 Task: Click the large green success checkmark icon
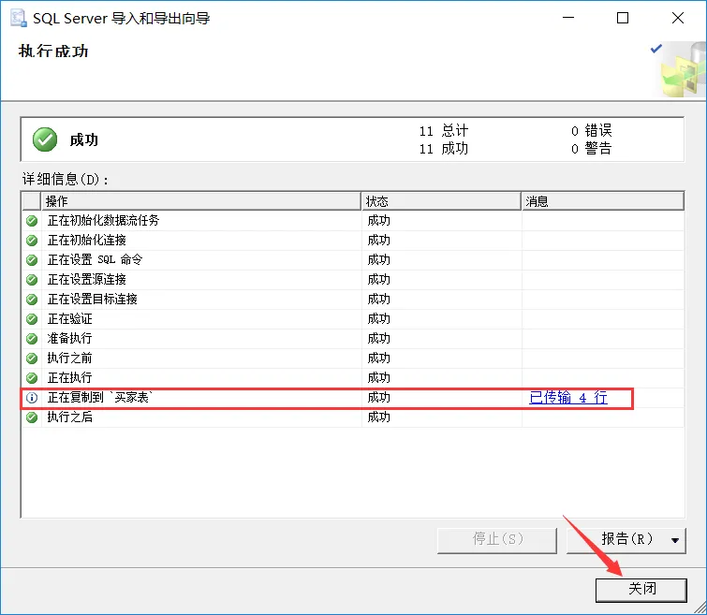coord(45,139)
